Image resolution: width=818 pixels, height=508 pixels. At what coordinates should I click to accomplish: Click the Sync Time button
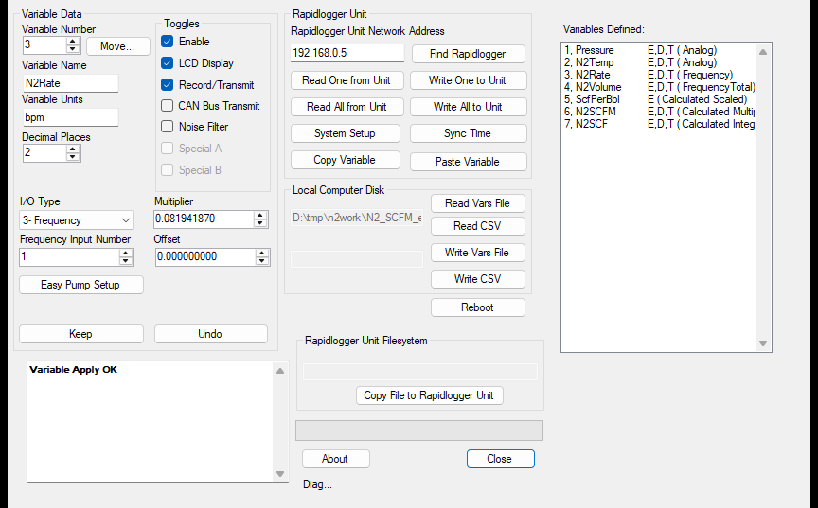(x=468, y=133)
